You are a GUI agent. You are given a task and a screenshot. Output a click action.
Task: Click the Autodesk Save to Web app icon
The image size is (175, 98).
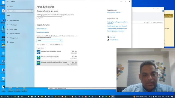click(x=38, y=52)
